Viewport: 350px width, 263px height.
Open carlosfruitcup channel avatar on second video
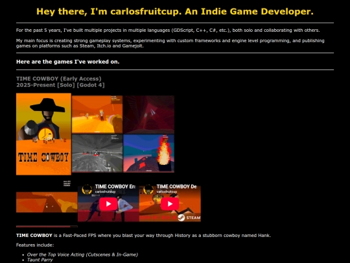pos(148,190)
